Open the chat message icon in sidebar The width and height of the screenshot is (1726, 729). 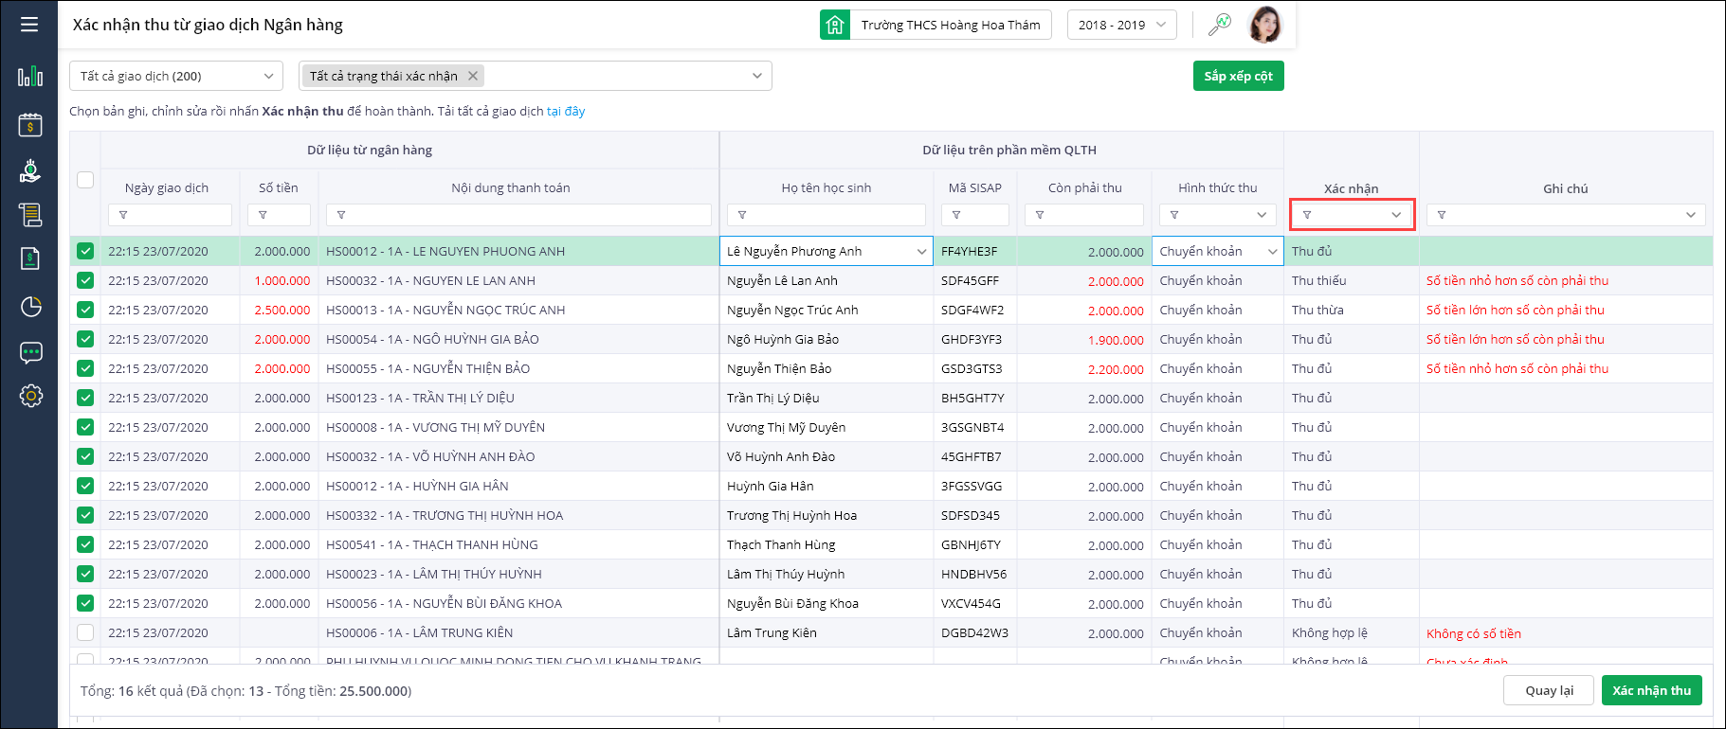30,353
